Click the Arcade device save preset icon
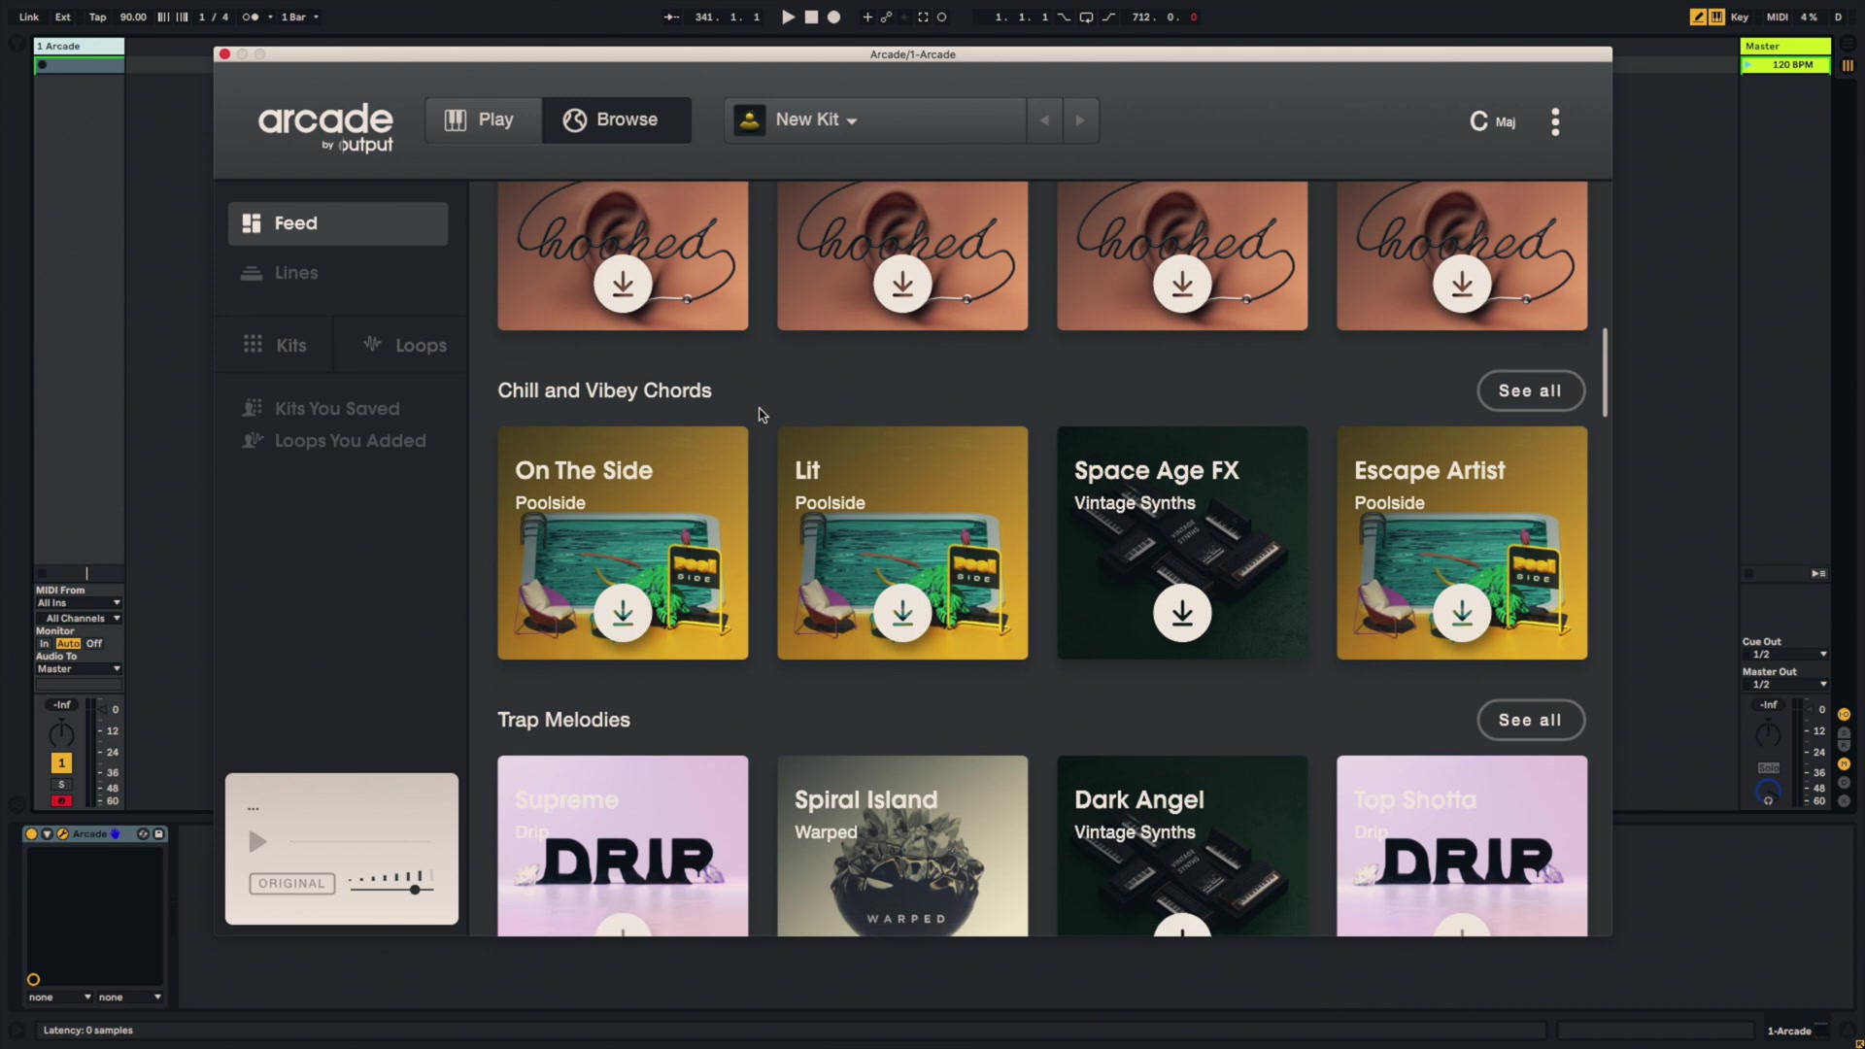1865x1049 pixels. pyautogui.click(x=158, y=833)
